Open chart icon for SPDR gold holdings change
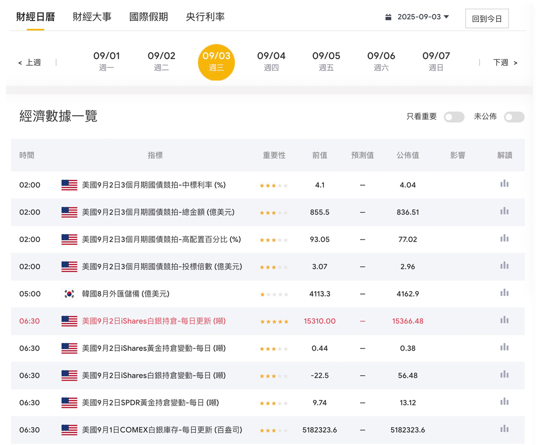Image resolution: width=544 pixels, height=445 pixels. point(504,402)
